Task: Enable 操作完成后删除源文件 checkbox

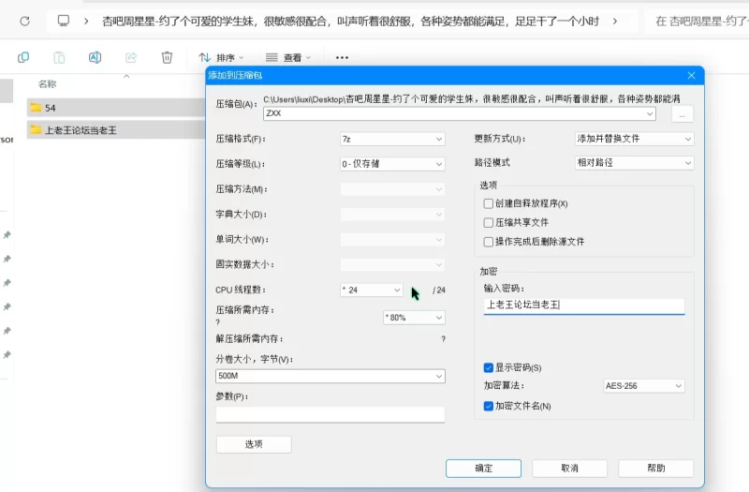Action: [x=488, y=242]
